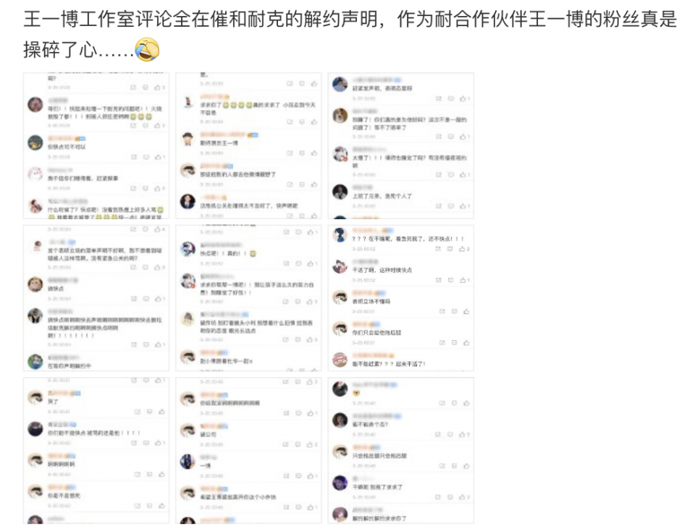The height and width of the screenshot is (526, 695).
Task: Click share icon under 赶紧发声明 comment
Action: (439, 98)
